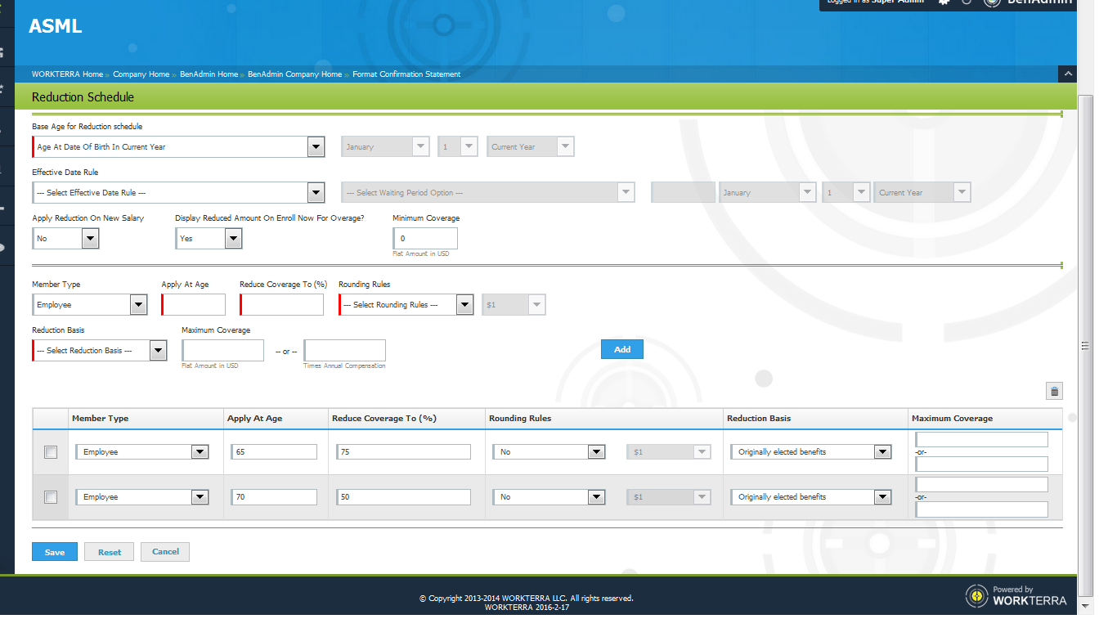Collapse header with the up-chevron icon
Screen dimensions: 1117x628
[x=1067, y=74]
